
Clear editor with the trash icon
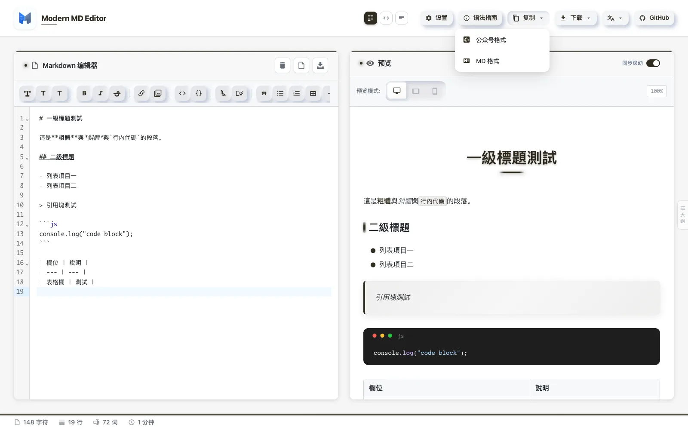click(283, 65)
